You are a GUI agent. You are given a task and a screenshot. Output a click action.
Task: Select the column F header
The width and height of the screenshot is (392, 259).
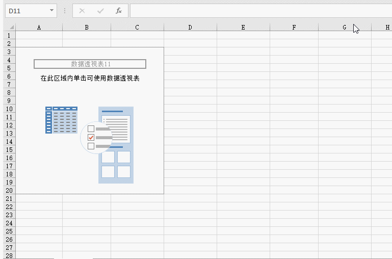point(294,28)
